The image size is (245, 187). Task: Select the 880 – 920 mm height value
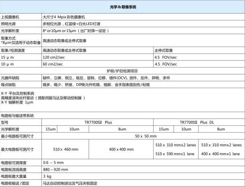(x=55, y=170)
